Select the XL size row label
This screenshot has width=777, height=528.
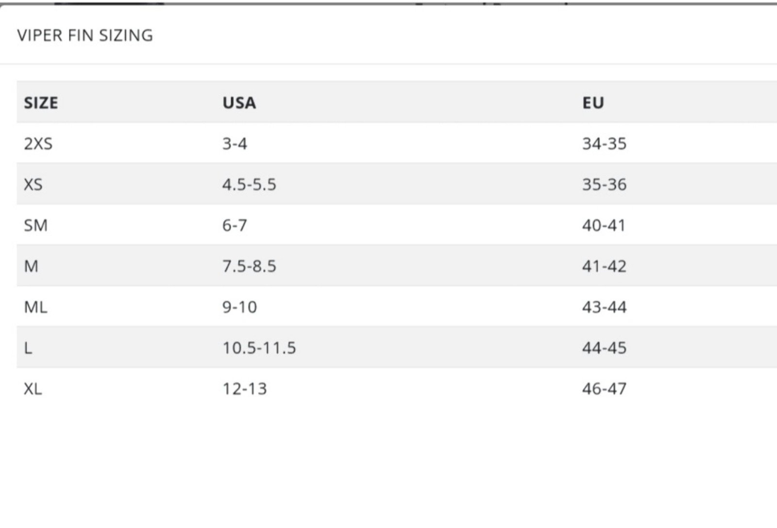(x=33, y=389)
